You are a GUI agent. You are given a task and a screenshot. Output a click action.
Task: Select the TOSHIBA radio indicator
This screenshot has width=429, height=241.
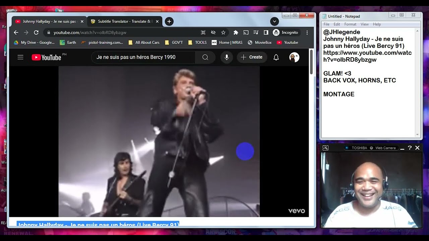click(x=347, y=148)
